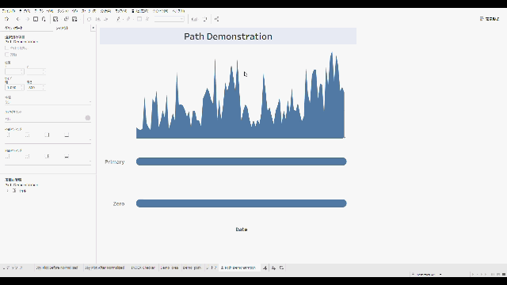Click the share workbook icon
Viewport: 507px width, 285px height.
[x=216, y=19]
